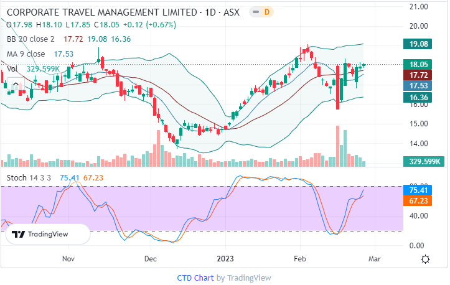The width and height of the screenshot is (450, 285).
Task: Open chart settings gear icon
Action: (424, 259)
